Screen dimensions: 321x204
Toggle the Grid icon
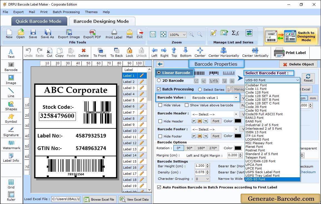click(11, 184)
